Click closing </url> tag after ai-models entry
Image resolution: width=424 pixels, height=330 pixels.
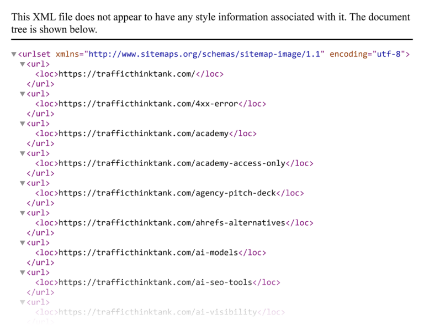pyautogui.click(x=40, y=263)
